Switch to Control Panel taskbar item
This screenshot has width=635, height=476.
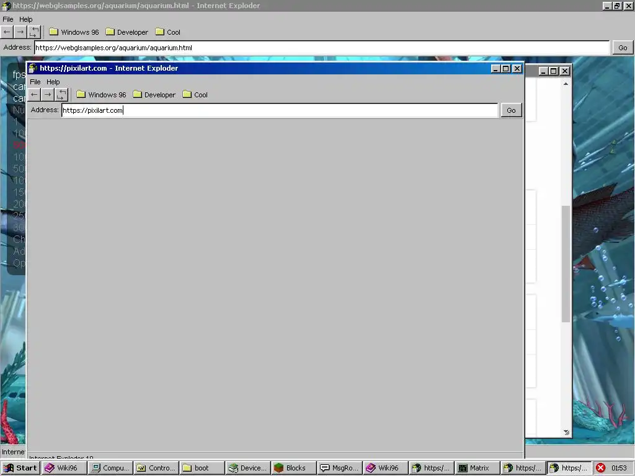(x=156, y=468)
